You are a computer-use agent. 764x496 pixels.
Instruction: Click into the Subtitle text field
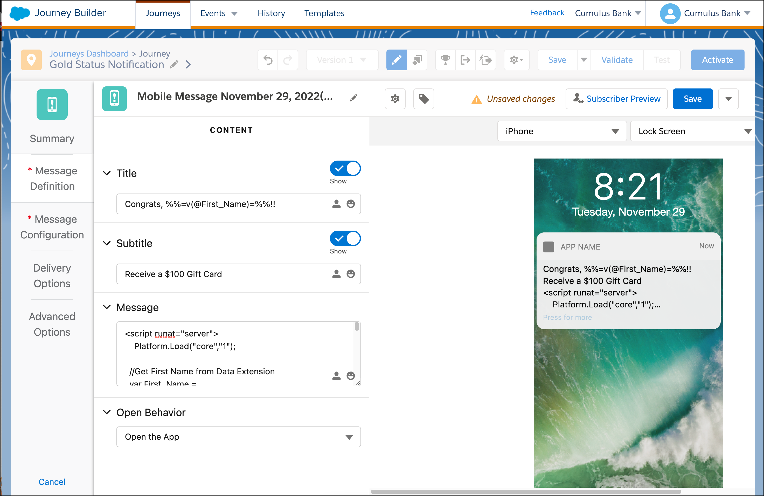(239, 274)
